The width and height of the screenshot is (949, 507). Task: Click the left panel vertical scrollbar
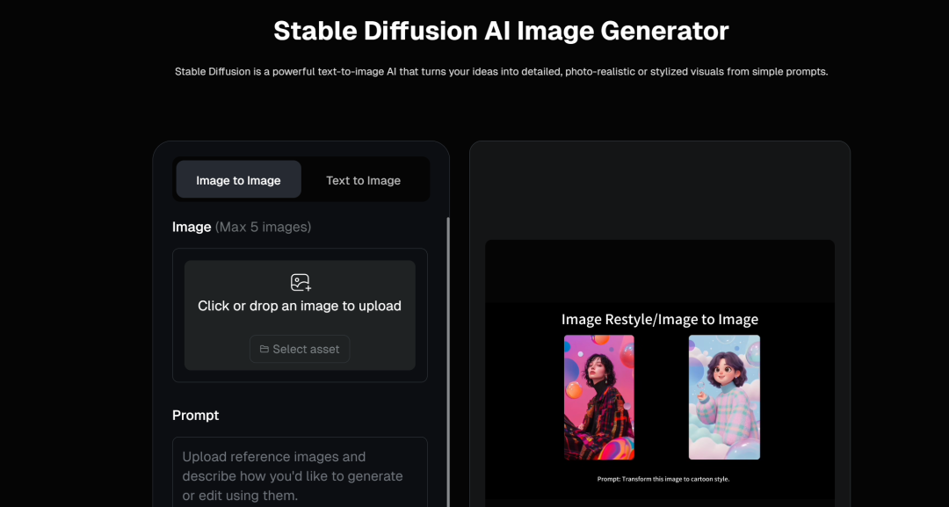(448, 362)
